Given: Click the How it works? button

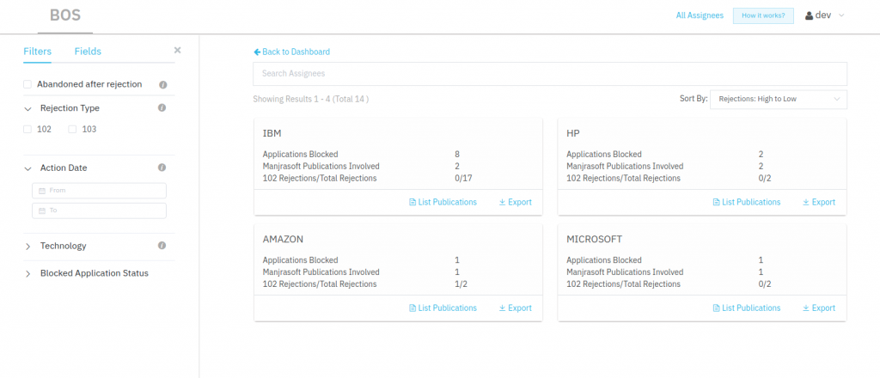Looking at the screenshot, I should [763, 15].
